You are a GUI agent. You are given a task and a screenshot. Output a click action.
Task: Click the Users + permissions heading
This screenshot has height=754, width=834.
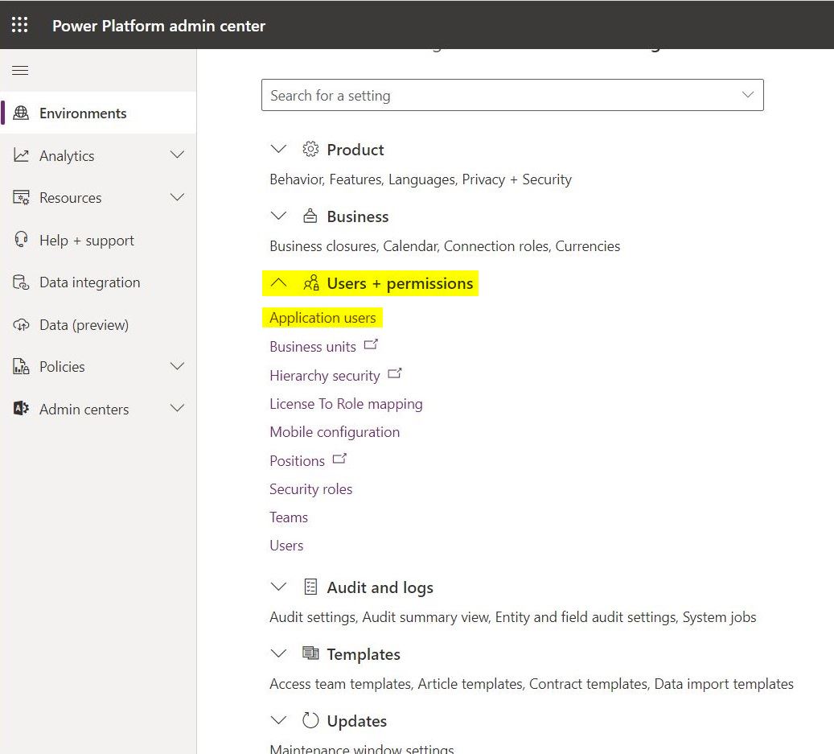coord(400,283)
